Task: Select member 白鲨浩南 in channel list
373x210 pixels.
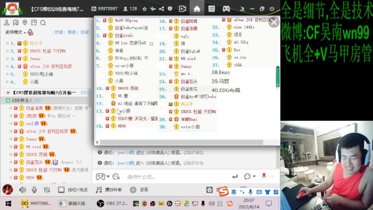Action: coord(35,108)
